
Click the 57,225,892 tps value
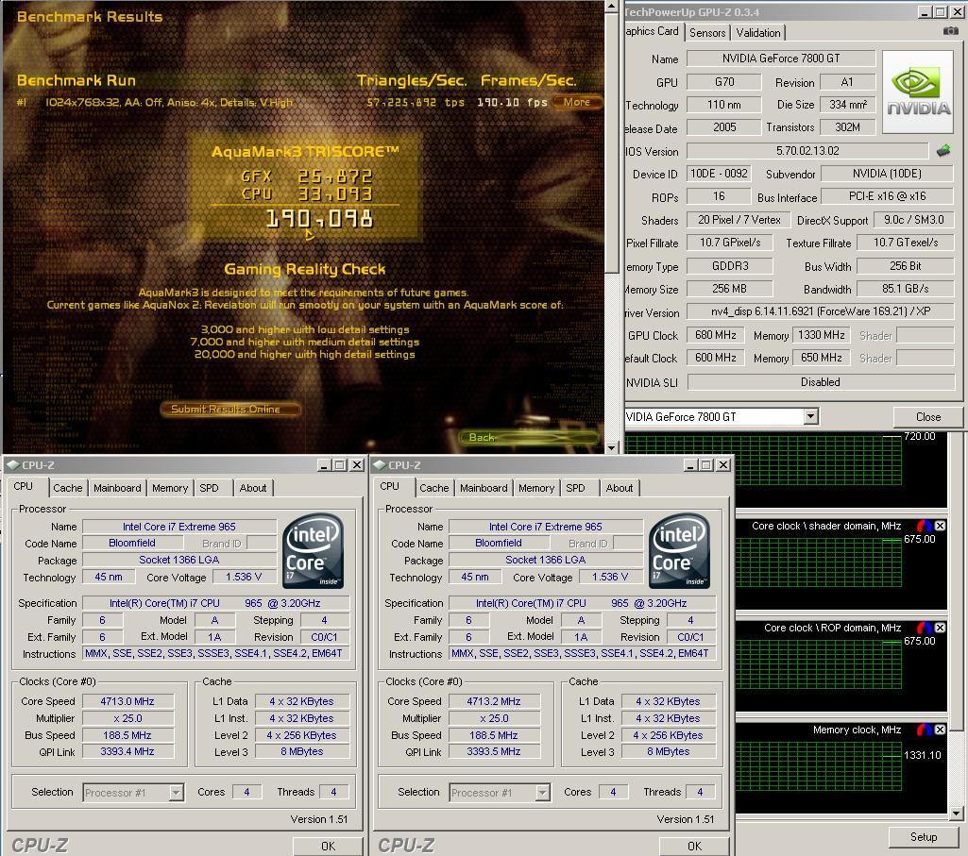(416, 103)
